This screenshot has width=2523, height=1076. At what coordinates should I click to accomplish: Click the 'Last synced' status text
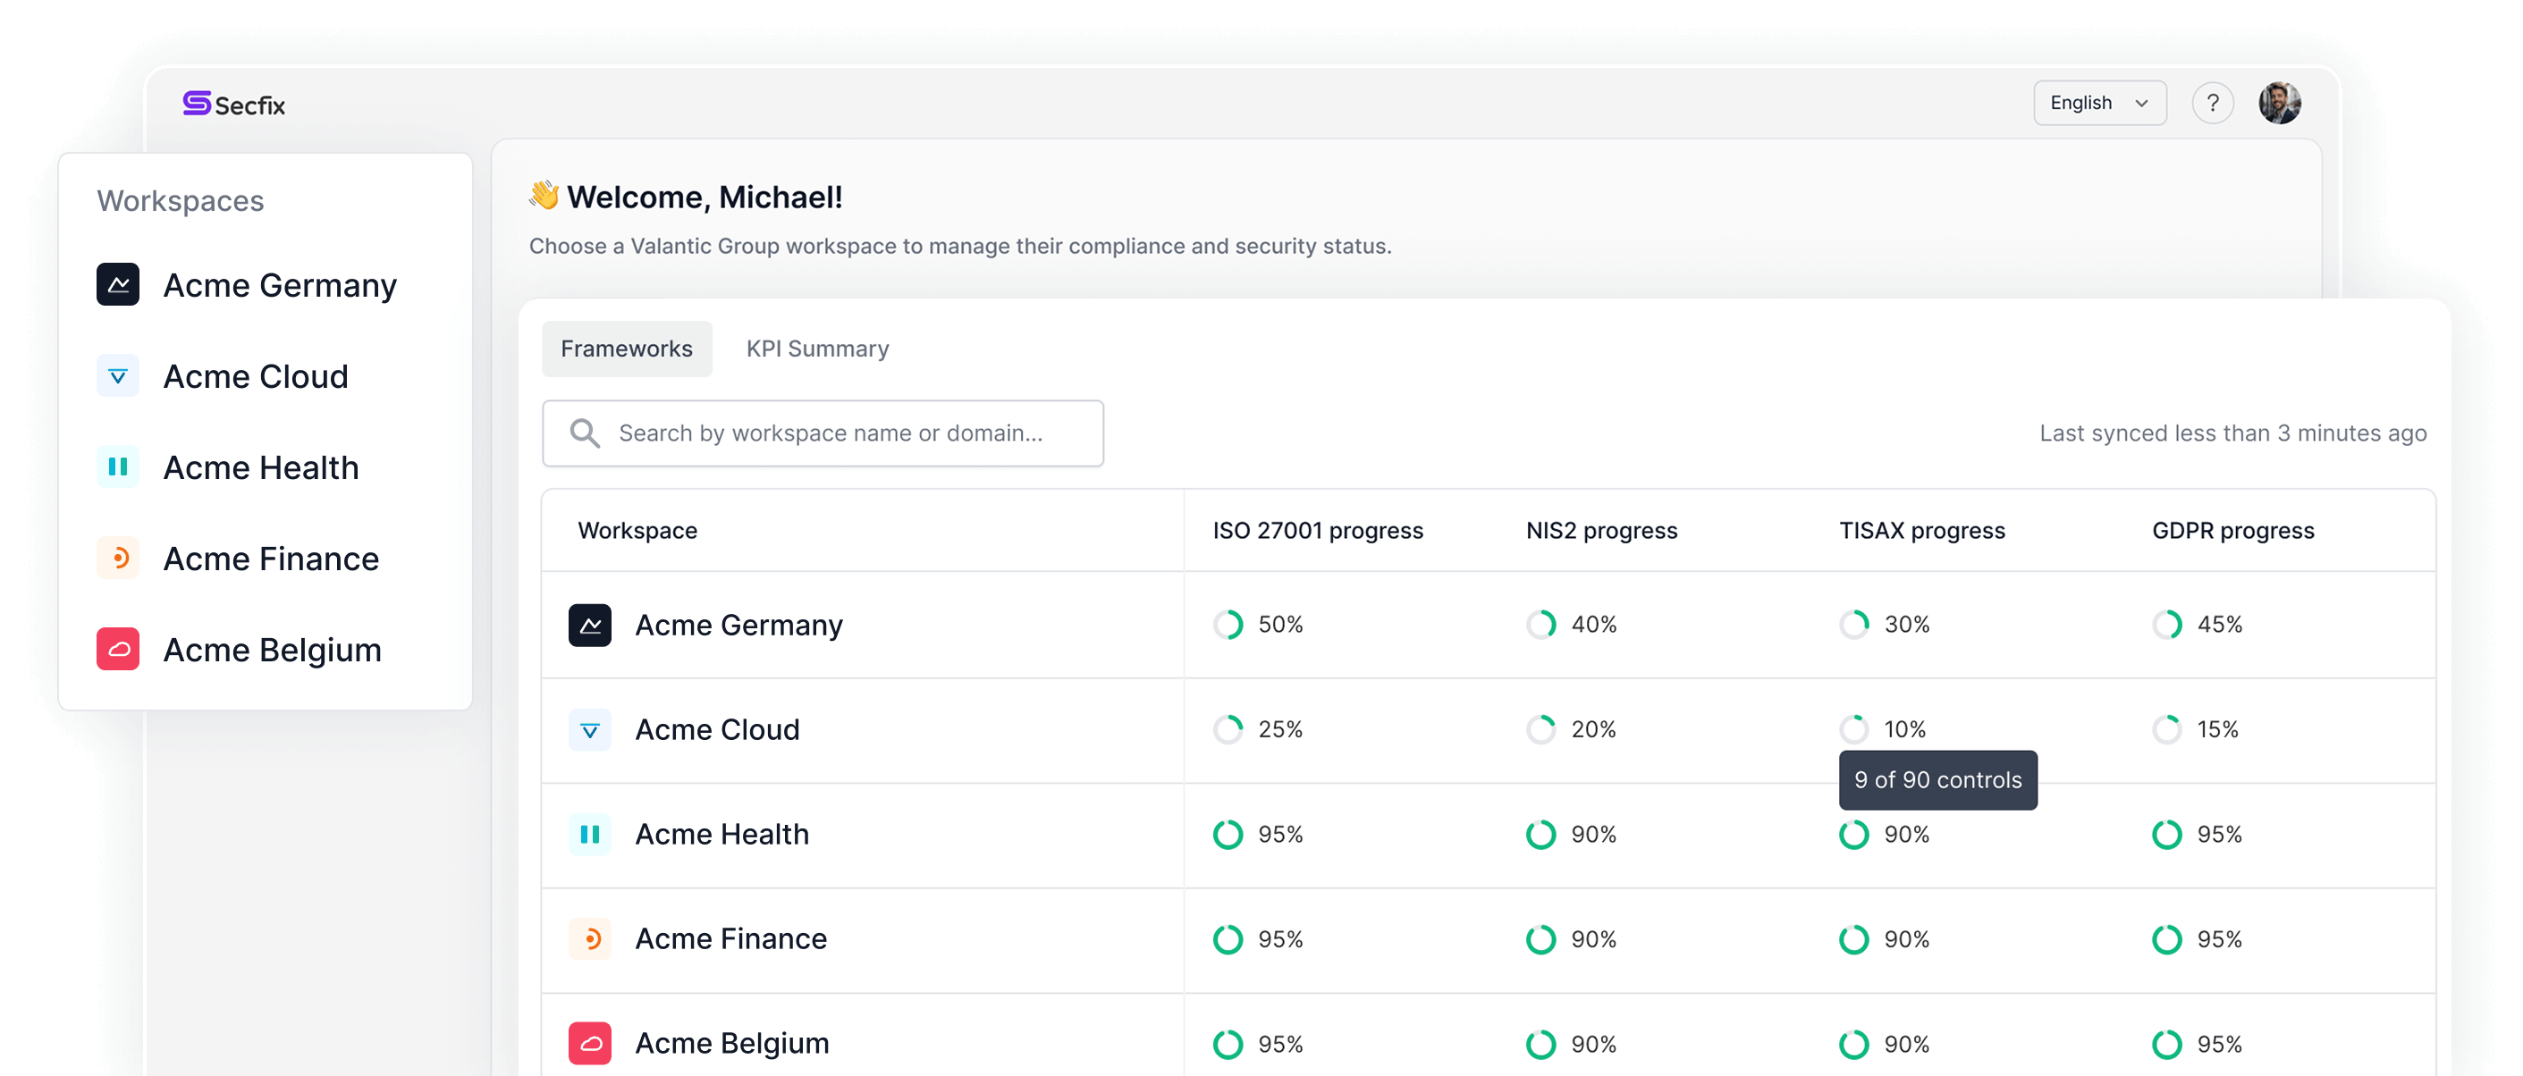point(2232,433)
